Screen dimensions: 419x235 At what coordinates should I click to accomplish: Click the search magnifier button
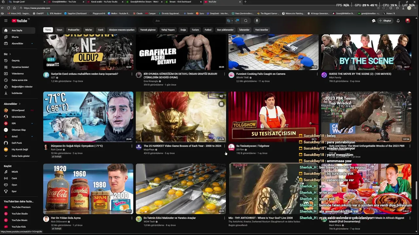[246, 21]
